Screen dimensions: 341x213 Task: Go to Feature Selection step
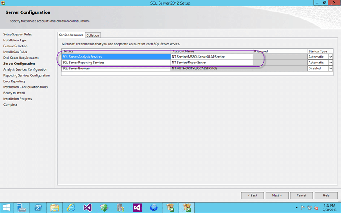tap(15, 46)
